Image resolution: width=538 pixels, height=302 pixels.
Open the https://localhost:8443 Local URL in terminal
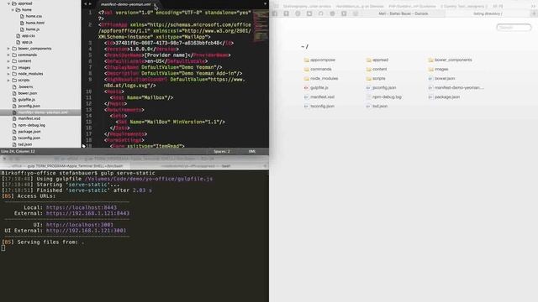[82, 207]
